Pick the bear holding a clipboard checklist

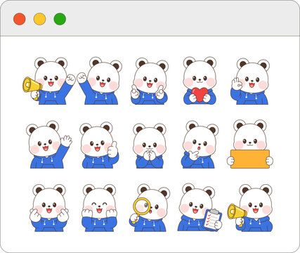click(x=200, y=207)
